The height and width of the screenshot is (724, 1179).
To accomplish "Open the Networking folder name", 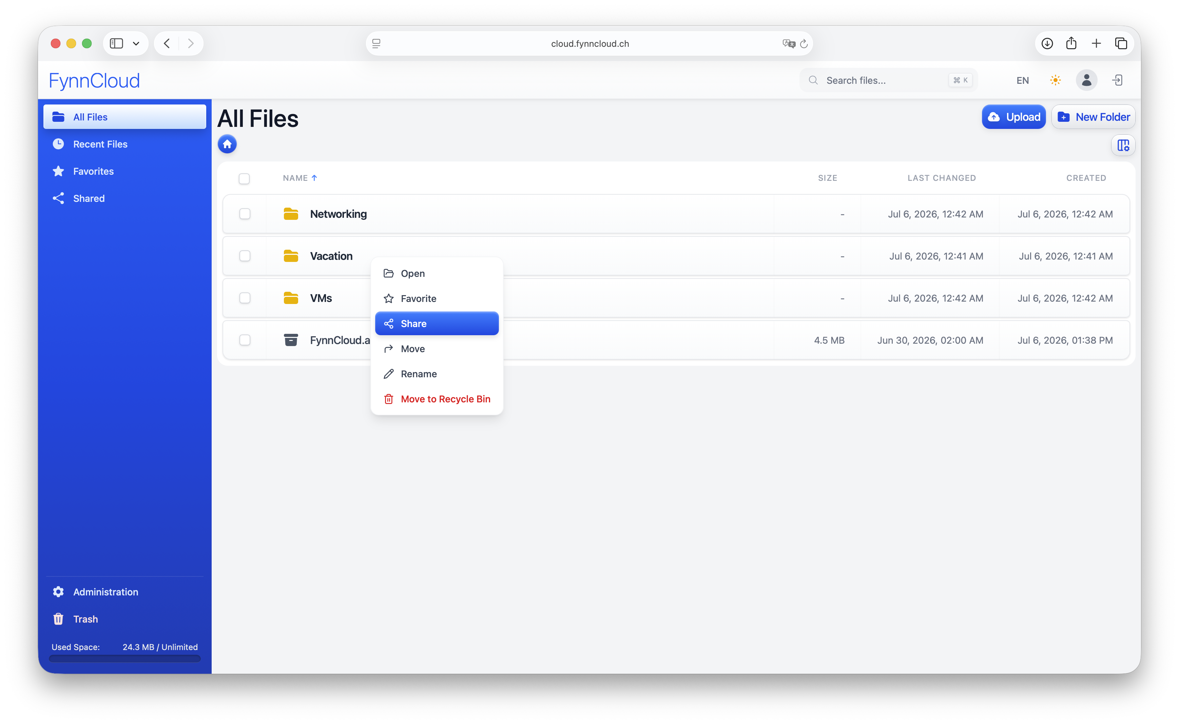I will (x=338, y=214).
